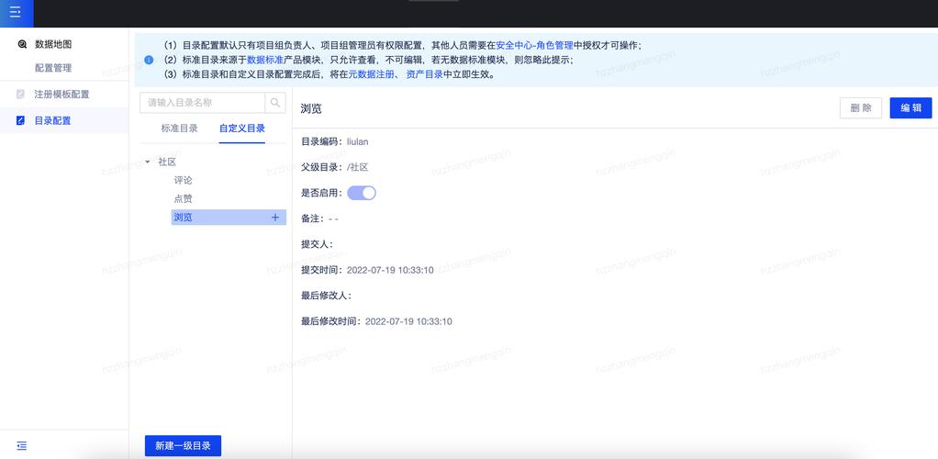Open the 元数据注册 link
The height and width of the screenshot is (459, 938).
(x=371, y=74)
